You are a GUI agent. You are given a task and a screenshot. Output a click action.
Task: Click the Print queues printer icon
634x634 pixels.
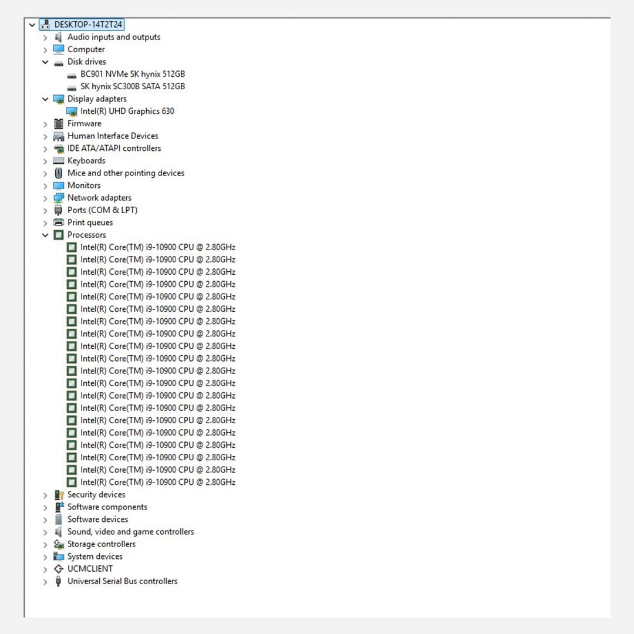pos(58,222)
